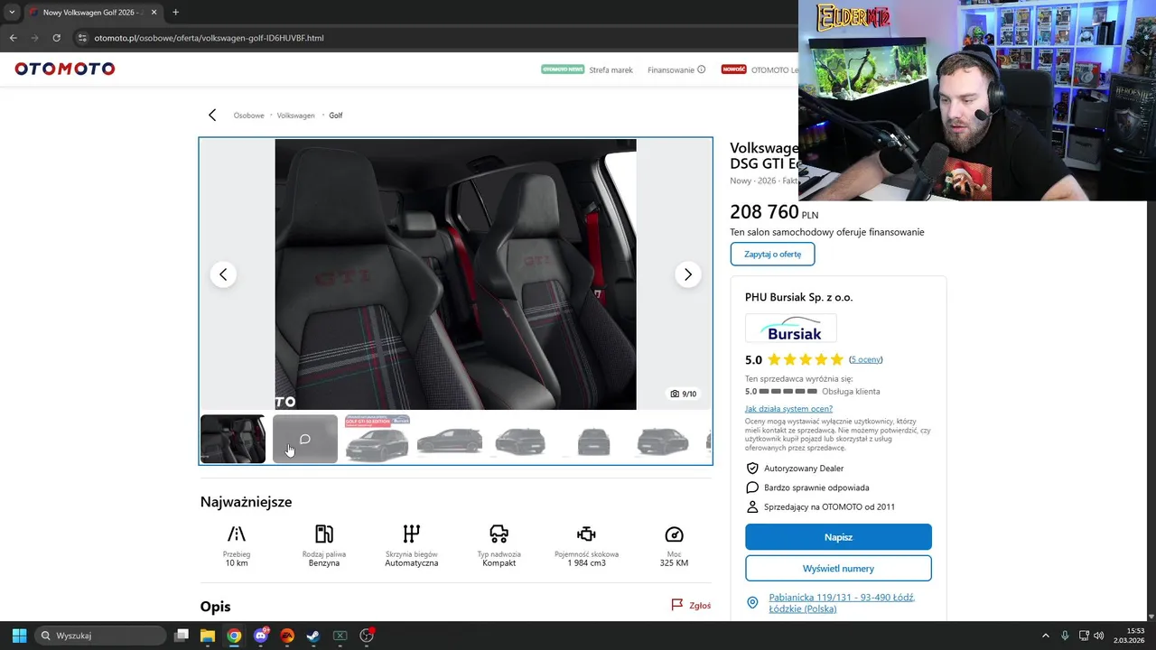Click the 9/10 photo counter camera badge
The height and width of the screenshot is (650, 1156).
[684, 394]
